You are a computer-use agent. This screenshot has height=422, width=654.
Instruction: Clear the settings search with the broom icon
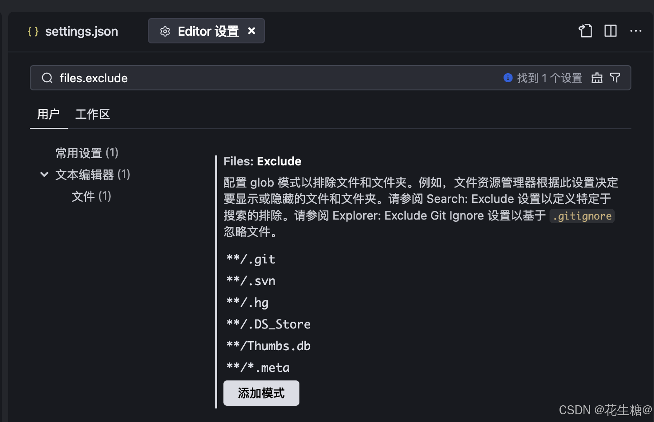point(597,78)
